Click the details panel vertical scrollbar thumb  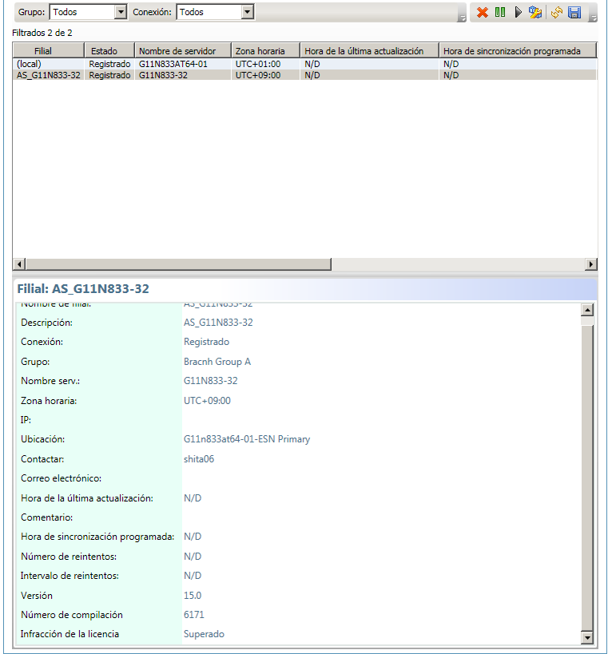point(587,478)
